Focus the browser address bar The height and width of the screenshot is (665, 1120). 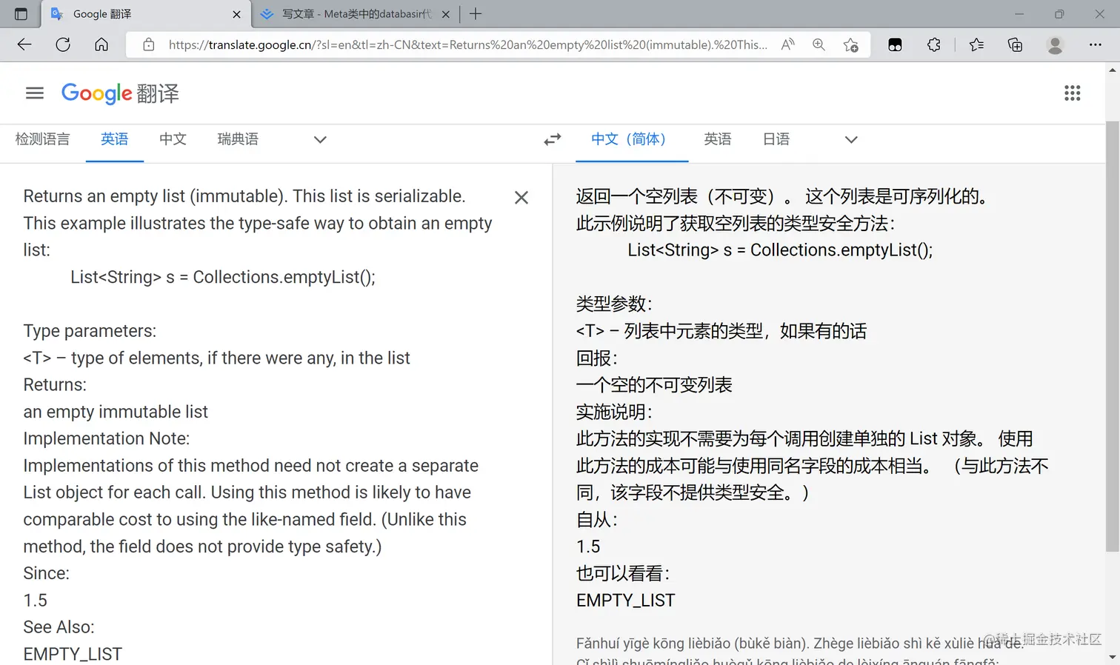click(x=467, y=44)
